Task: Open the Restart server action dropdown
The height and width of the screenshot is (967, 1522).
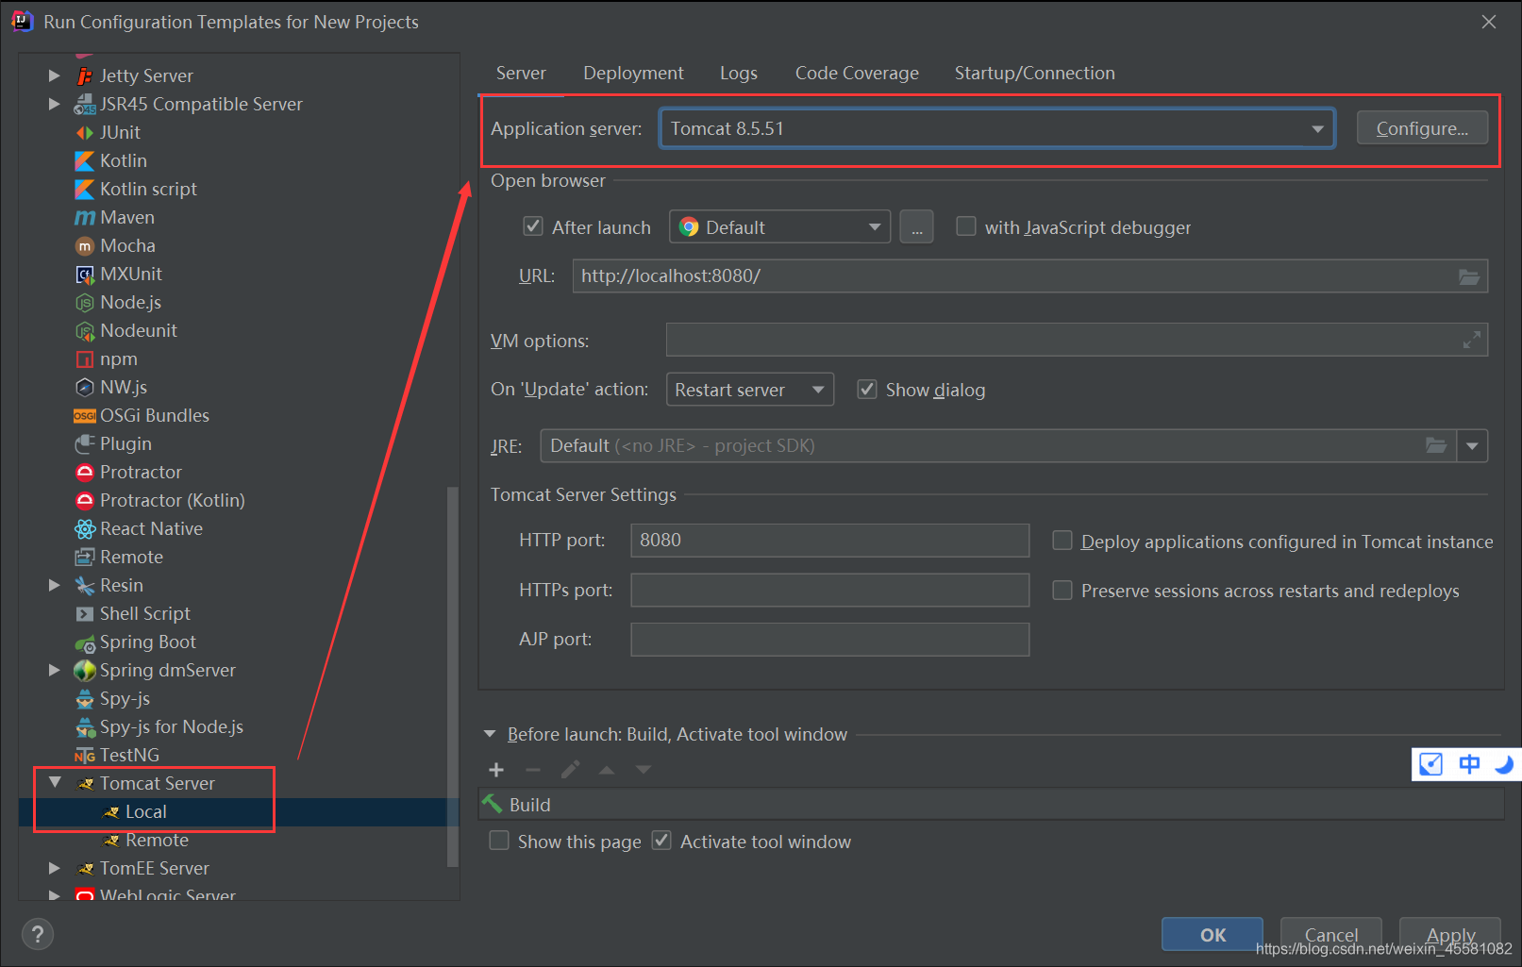Action: pos(818,390)
